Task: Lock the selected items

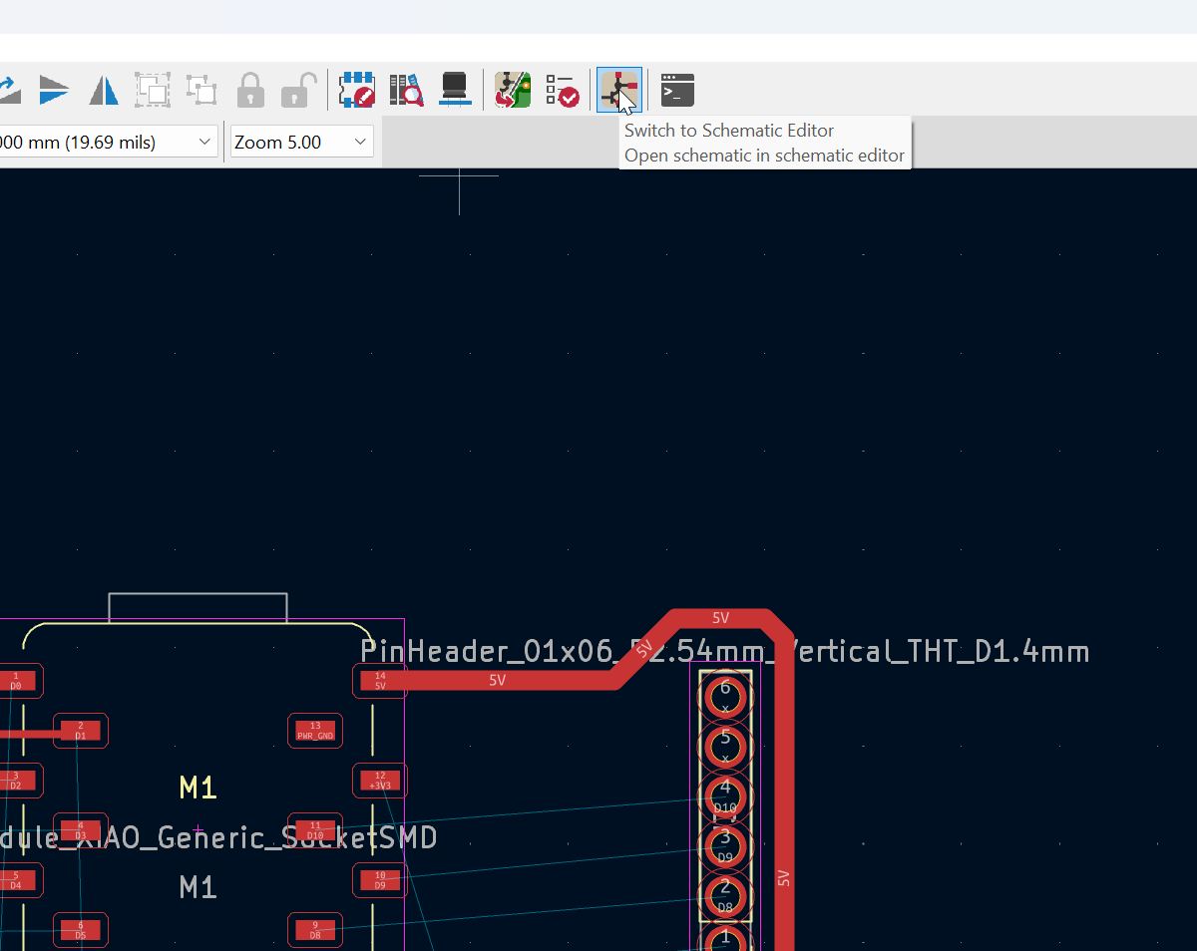Action: point(249,90)
